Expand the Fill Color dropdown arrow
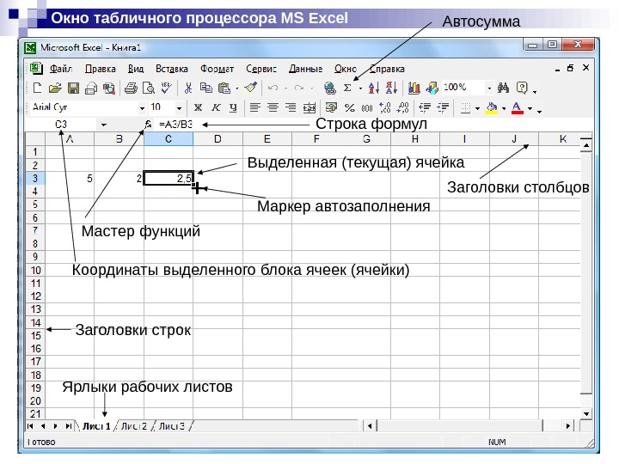 [504, 108]
